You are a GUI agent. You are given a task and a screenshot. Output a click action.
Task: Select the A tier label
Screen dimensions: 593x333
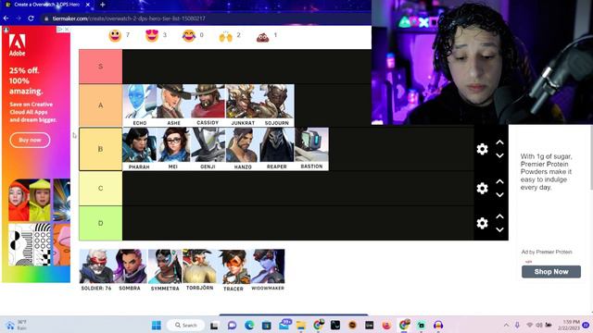click(101, 105)
